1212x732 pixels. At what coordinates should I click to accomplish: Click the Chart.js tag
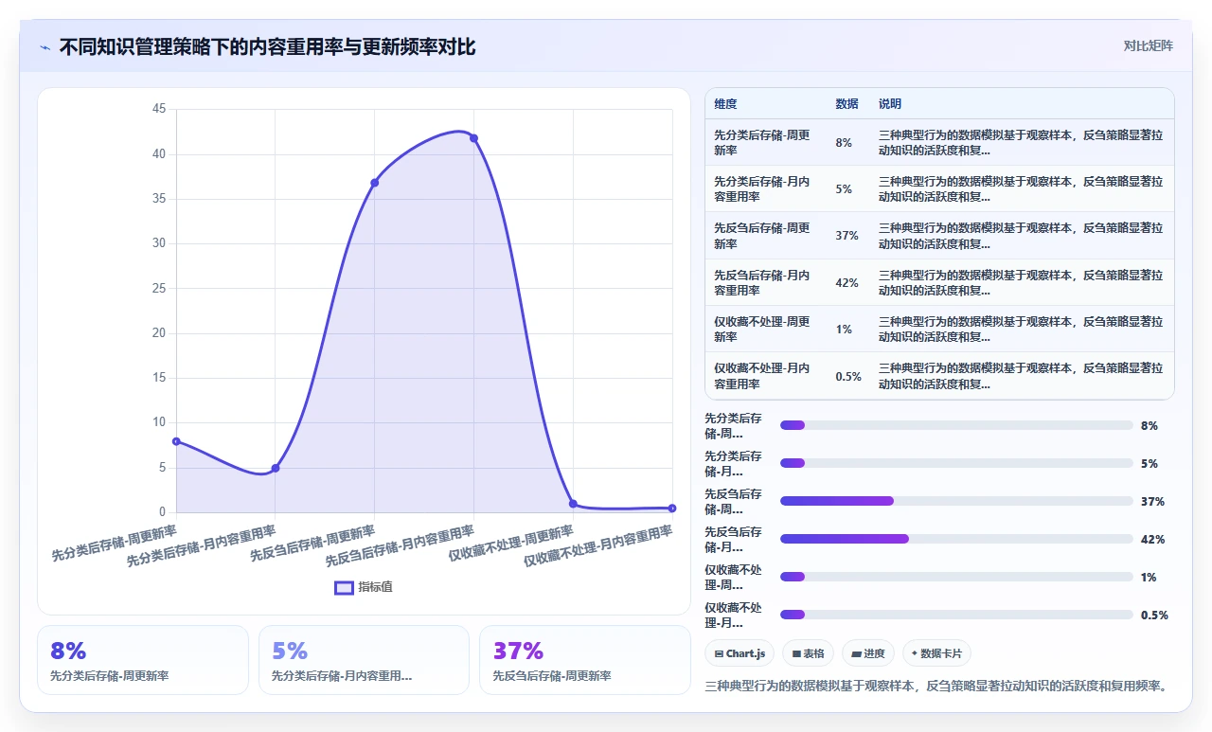point(740,653)
